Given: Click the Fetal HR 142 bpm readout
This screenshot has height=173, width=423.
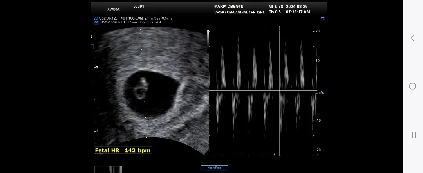Looking at the screenshot, I should pos(123,150).
